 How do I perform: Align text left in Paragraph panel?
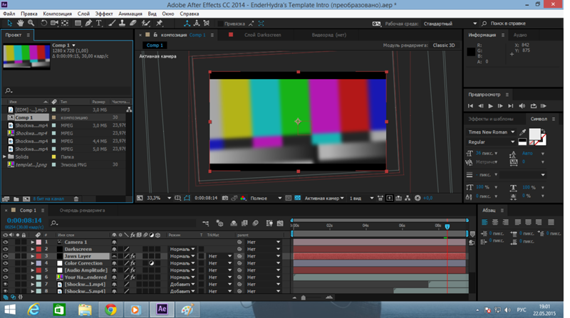484,222
